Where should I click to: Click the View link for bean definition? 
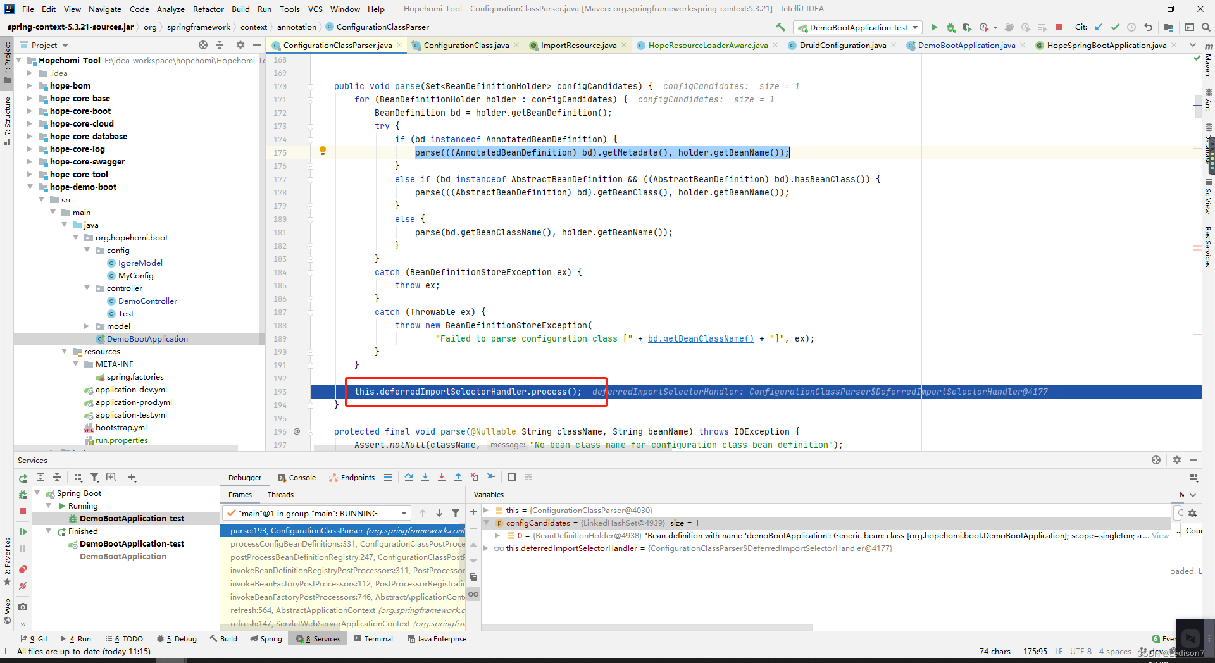click(x=1160, y=535)
